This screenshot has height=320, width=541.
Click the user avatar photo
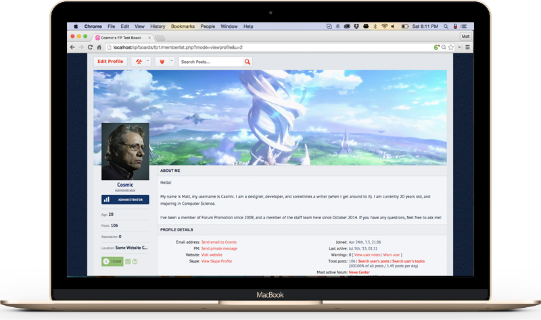point(125,152)
